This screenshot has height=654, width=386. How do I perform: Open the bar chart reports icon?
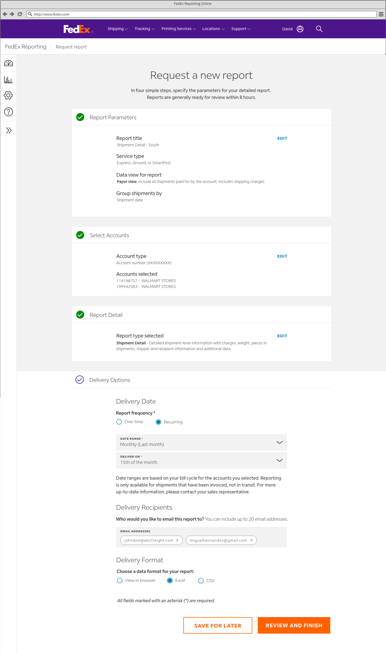[9, 80]
